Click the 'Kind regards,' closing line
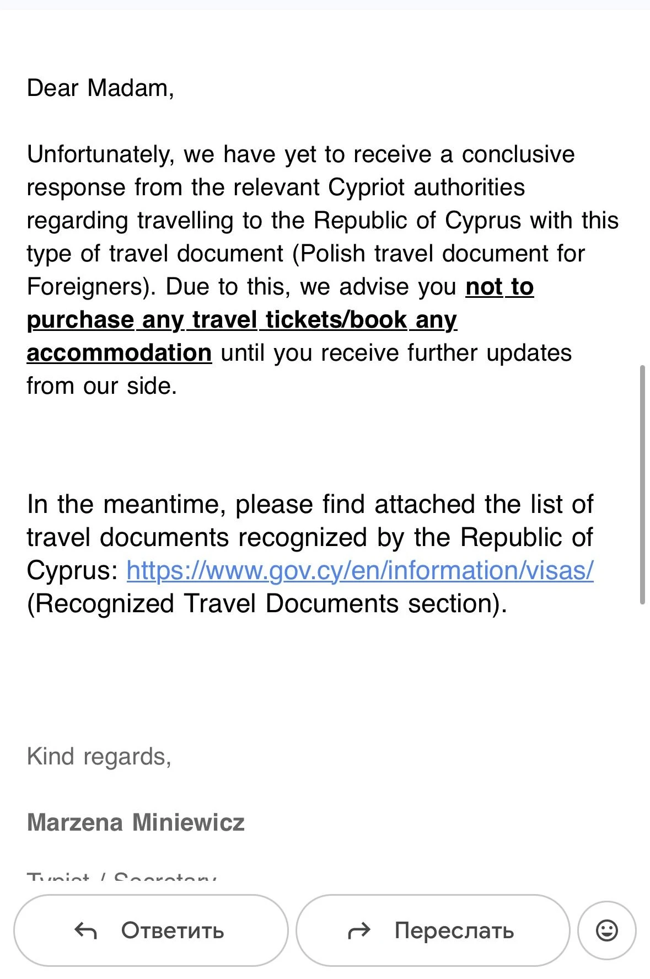Viewport: 650px width, 979px height. coord(99,757)
